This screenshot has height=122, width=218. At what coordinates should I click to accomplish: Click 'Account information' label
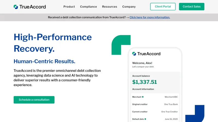[143, 89]
